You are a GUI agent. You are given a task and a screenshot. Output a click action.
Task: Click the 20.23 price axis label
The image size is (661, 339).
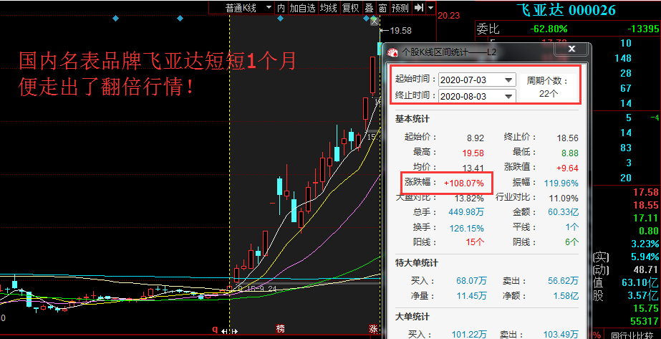click(x=449, y=16)
